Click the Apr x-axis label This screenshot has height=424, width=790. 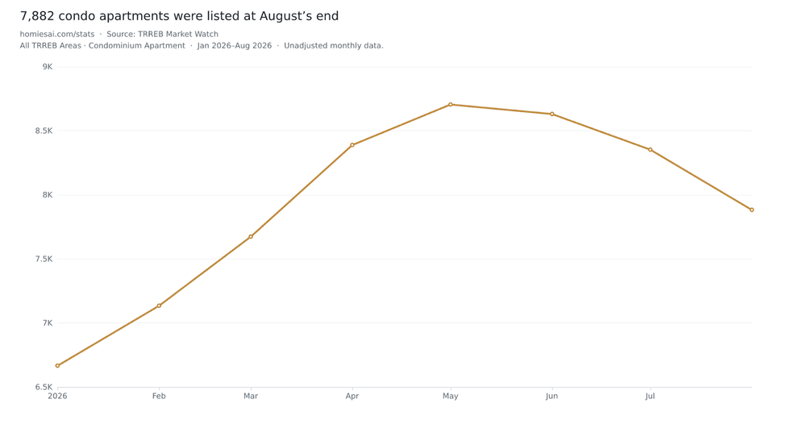point(352,397)
